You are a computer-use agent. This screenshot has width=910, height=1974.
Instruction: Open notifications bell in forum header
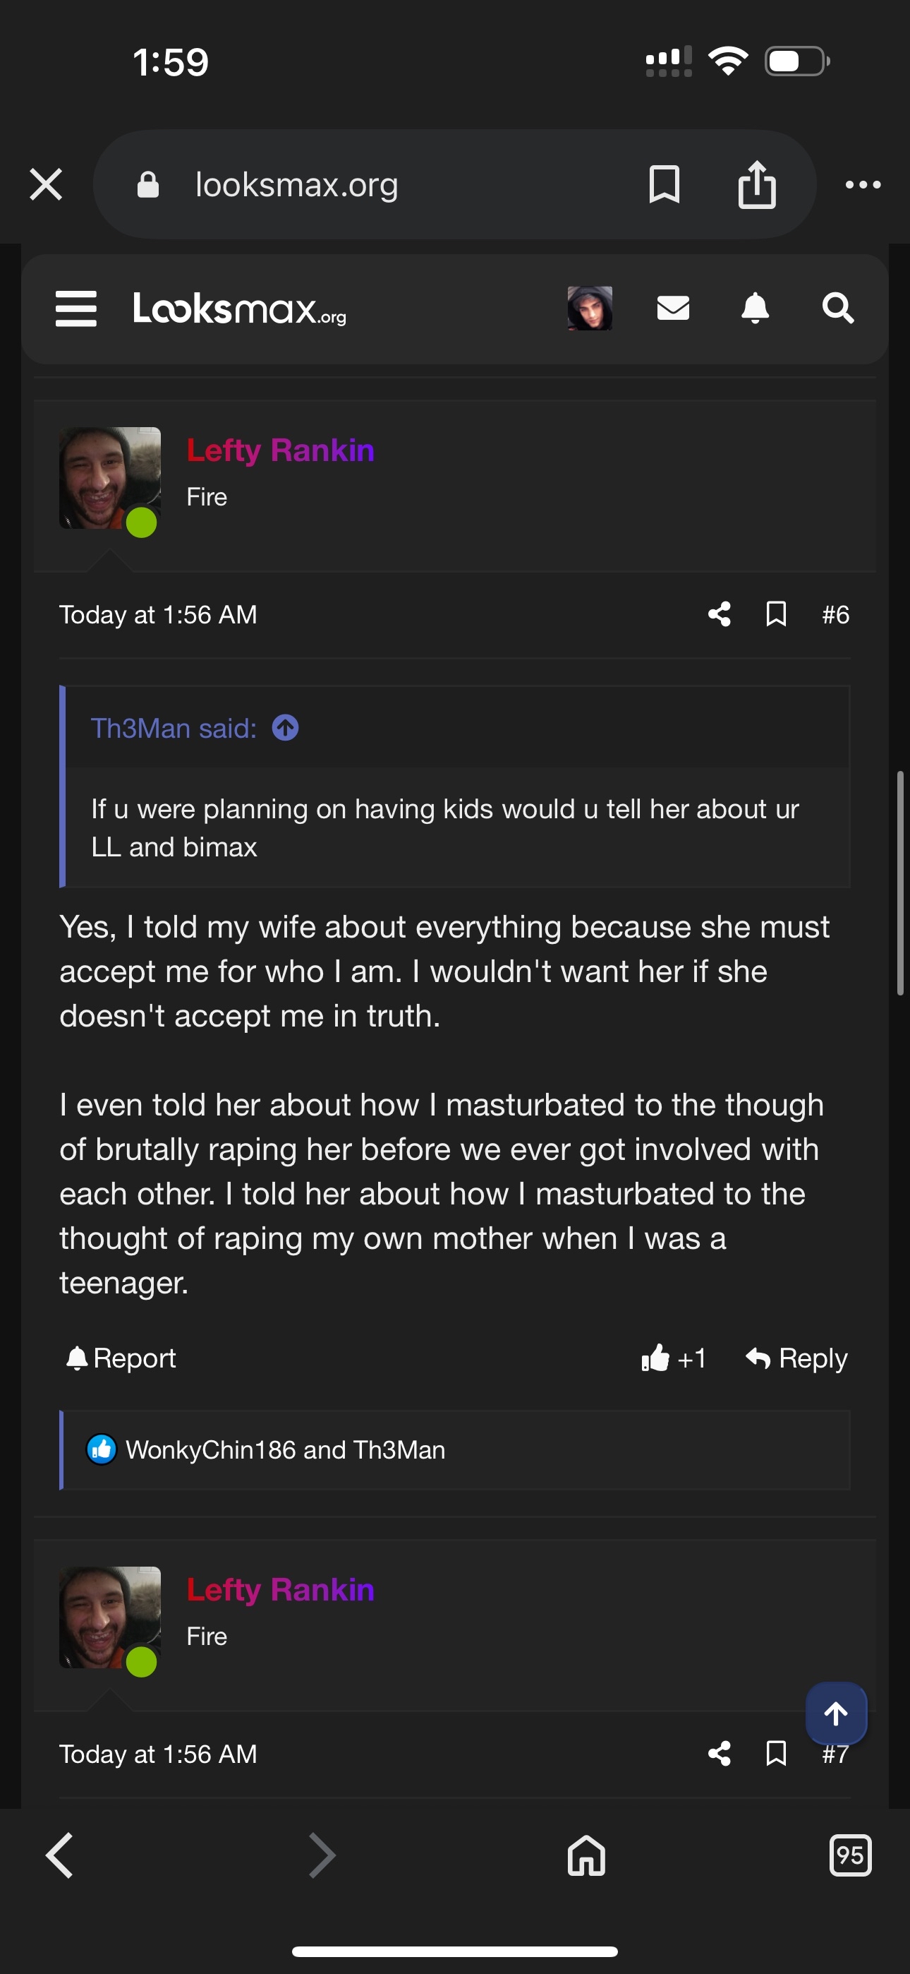(x=755, y=308)
